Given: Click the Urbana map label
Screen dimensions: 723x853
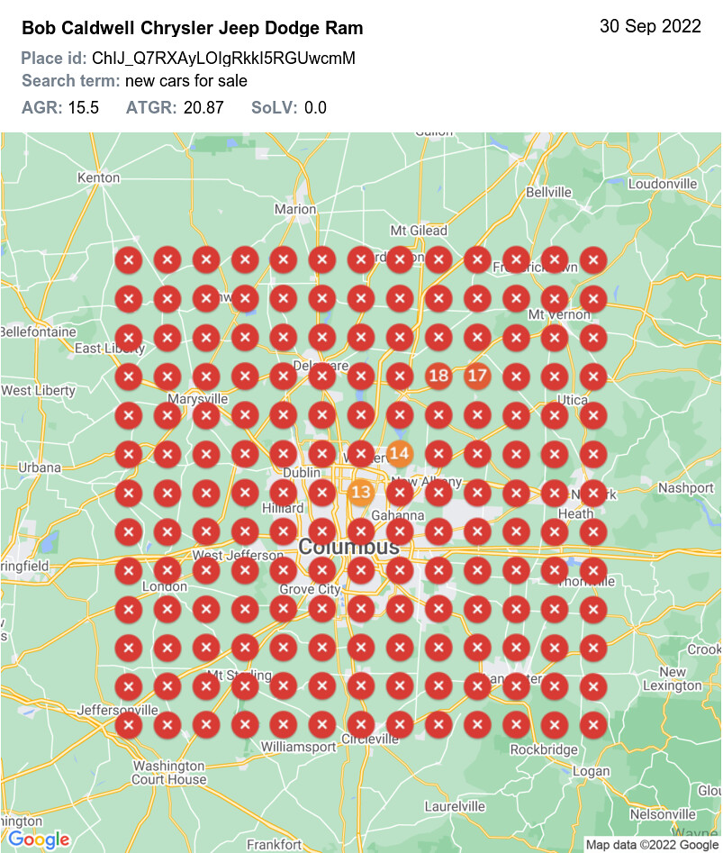Looking at the screenshot, I should pyautogui.click(x=40, y=467).
